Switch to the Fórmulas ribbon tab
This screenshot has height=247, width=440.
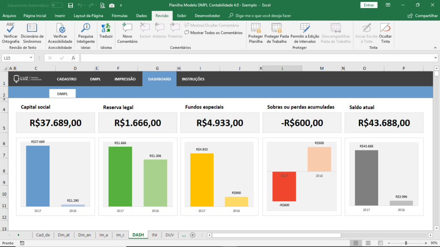tap(119, 15)
